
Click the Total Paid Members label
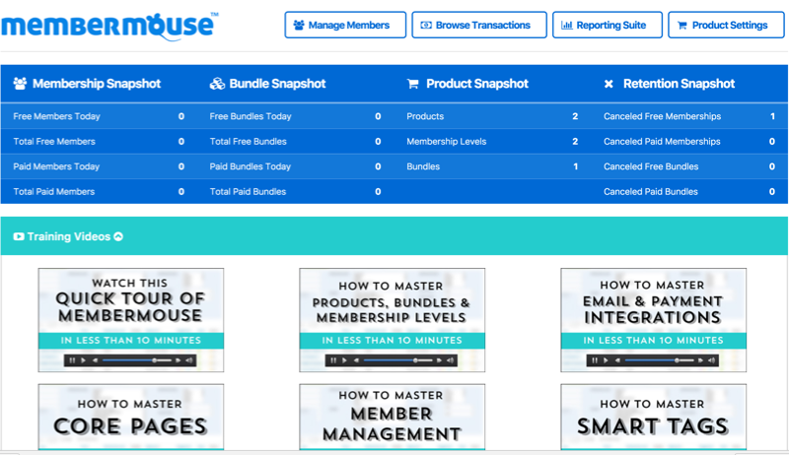click(54, 192)
